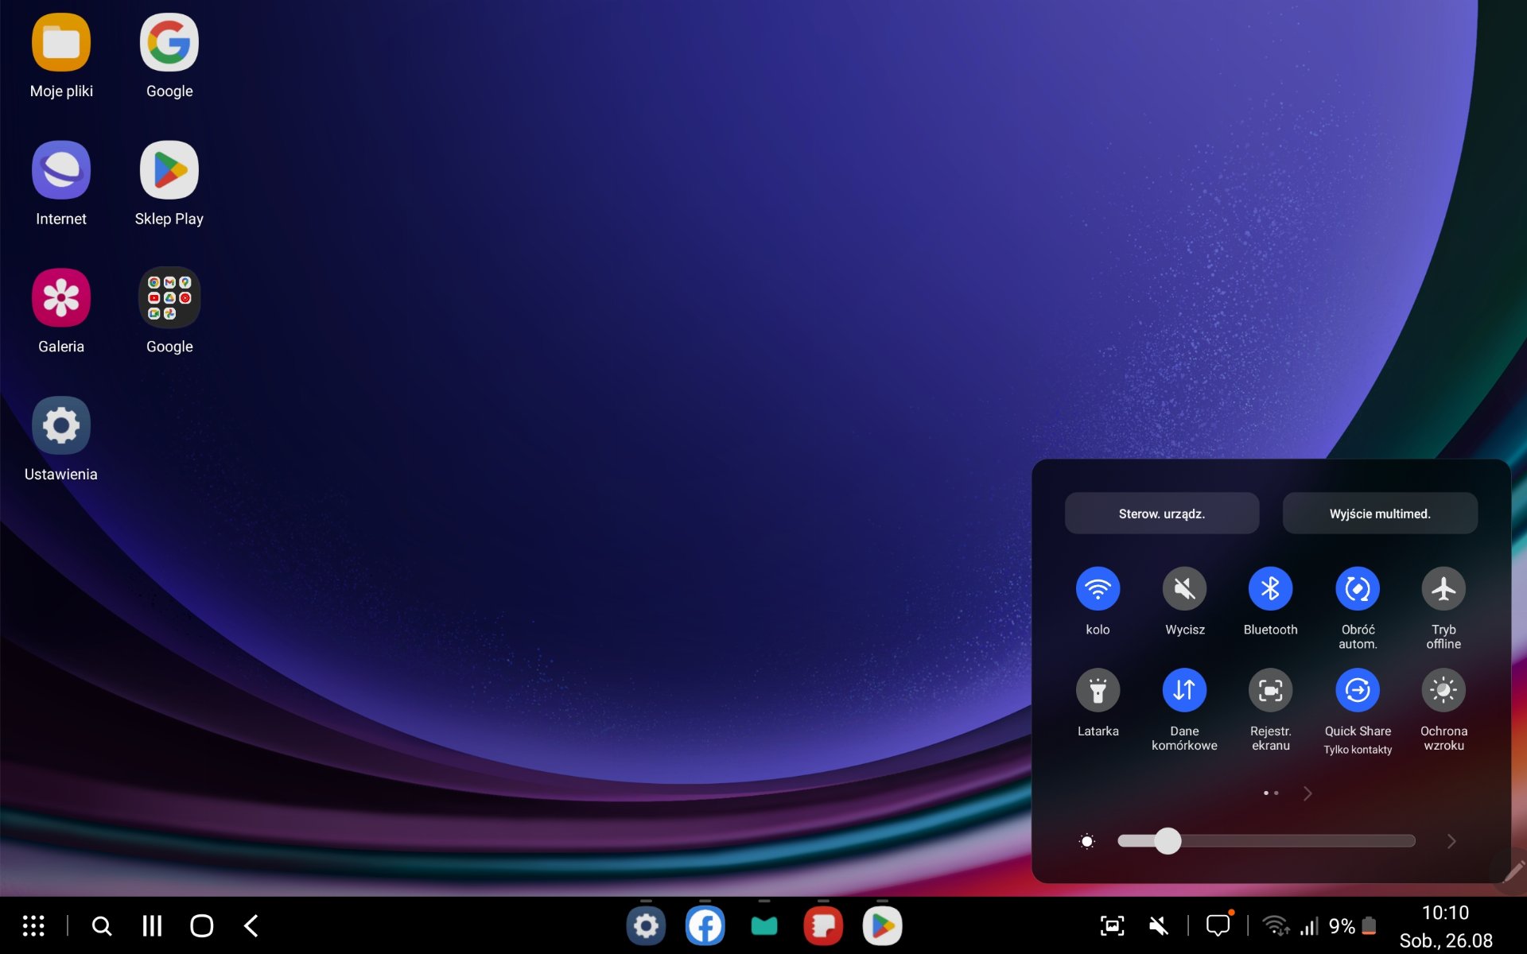The width and height of the screenshot is (1527, 954).
Task: Set brightness on the slider track
Action: (1266, 841)
